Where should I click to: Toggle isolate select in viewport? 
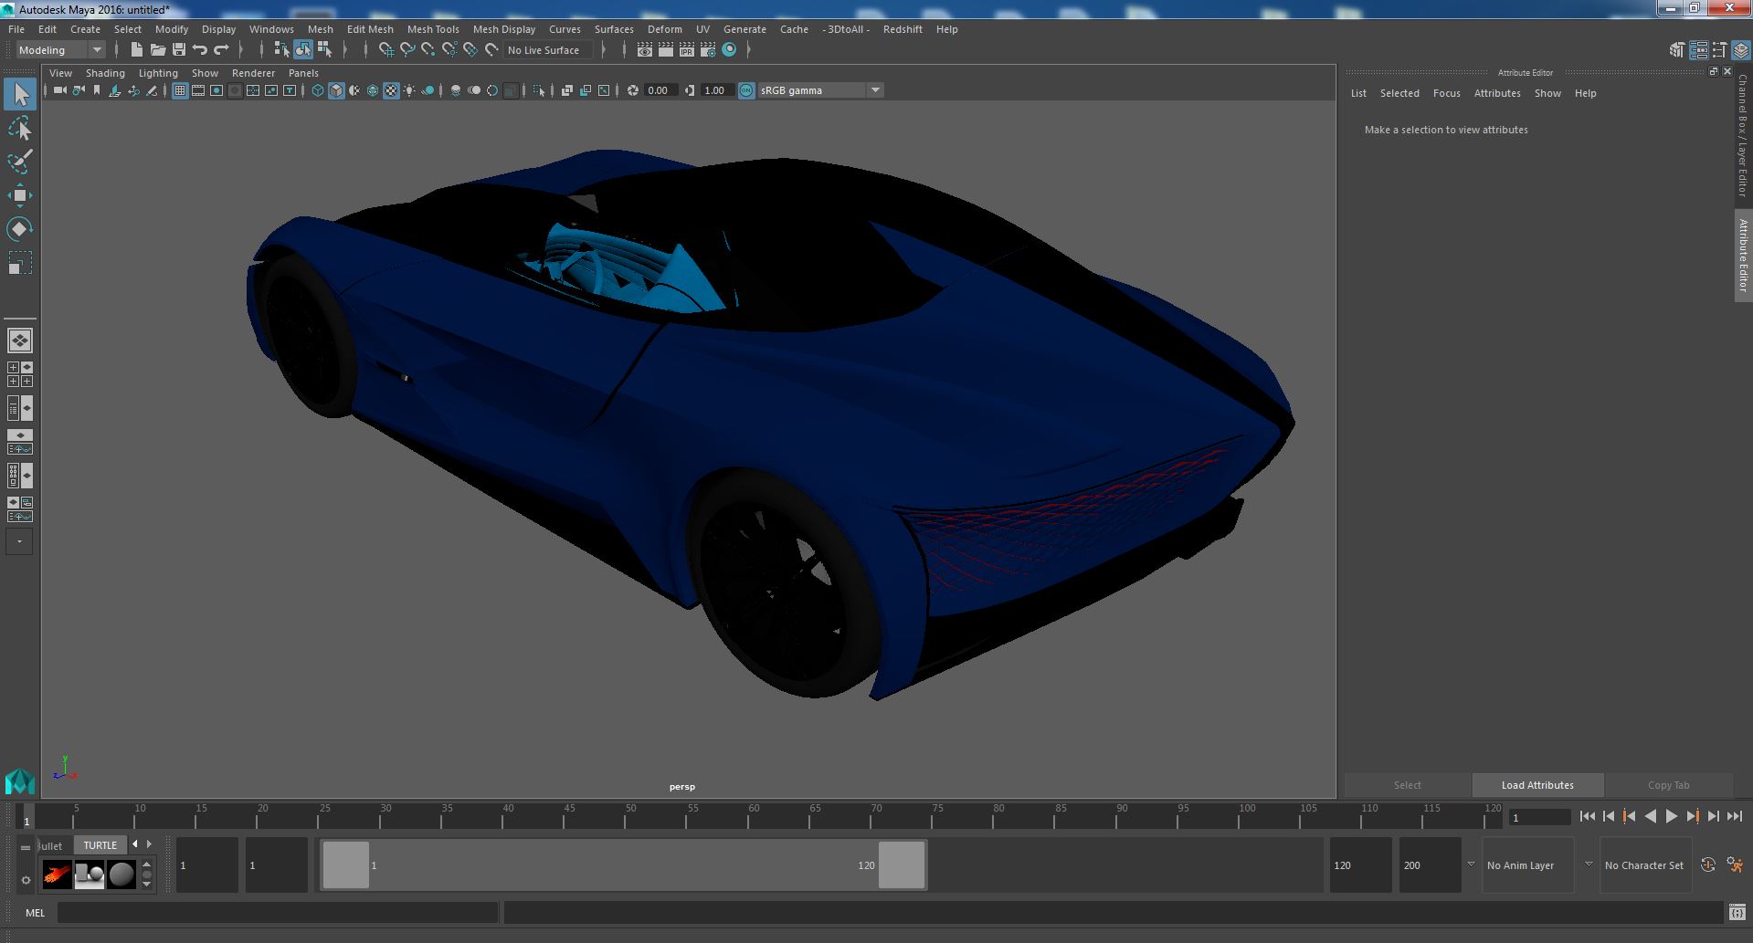tap(539, 90)
